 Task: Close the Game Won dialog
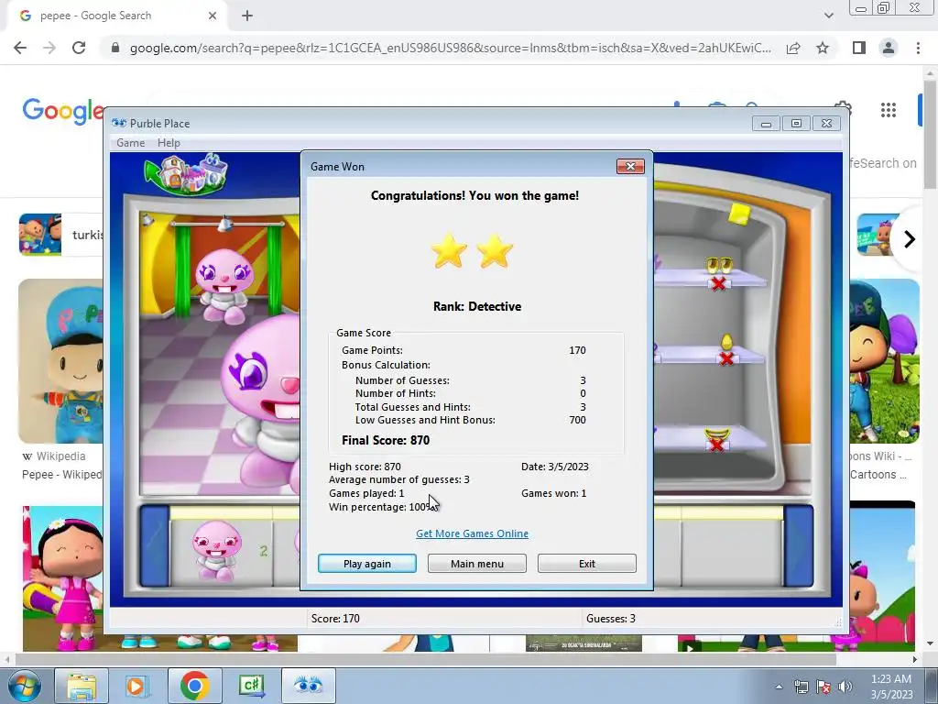[630, 167]
